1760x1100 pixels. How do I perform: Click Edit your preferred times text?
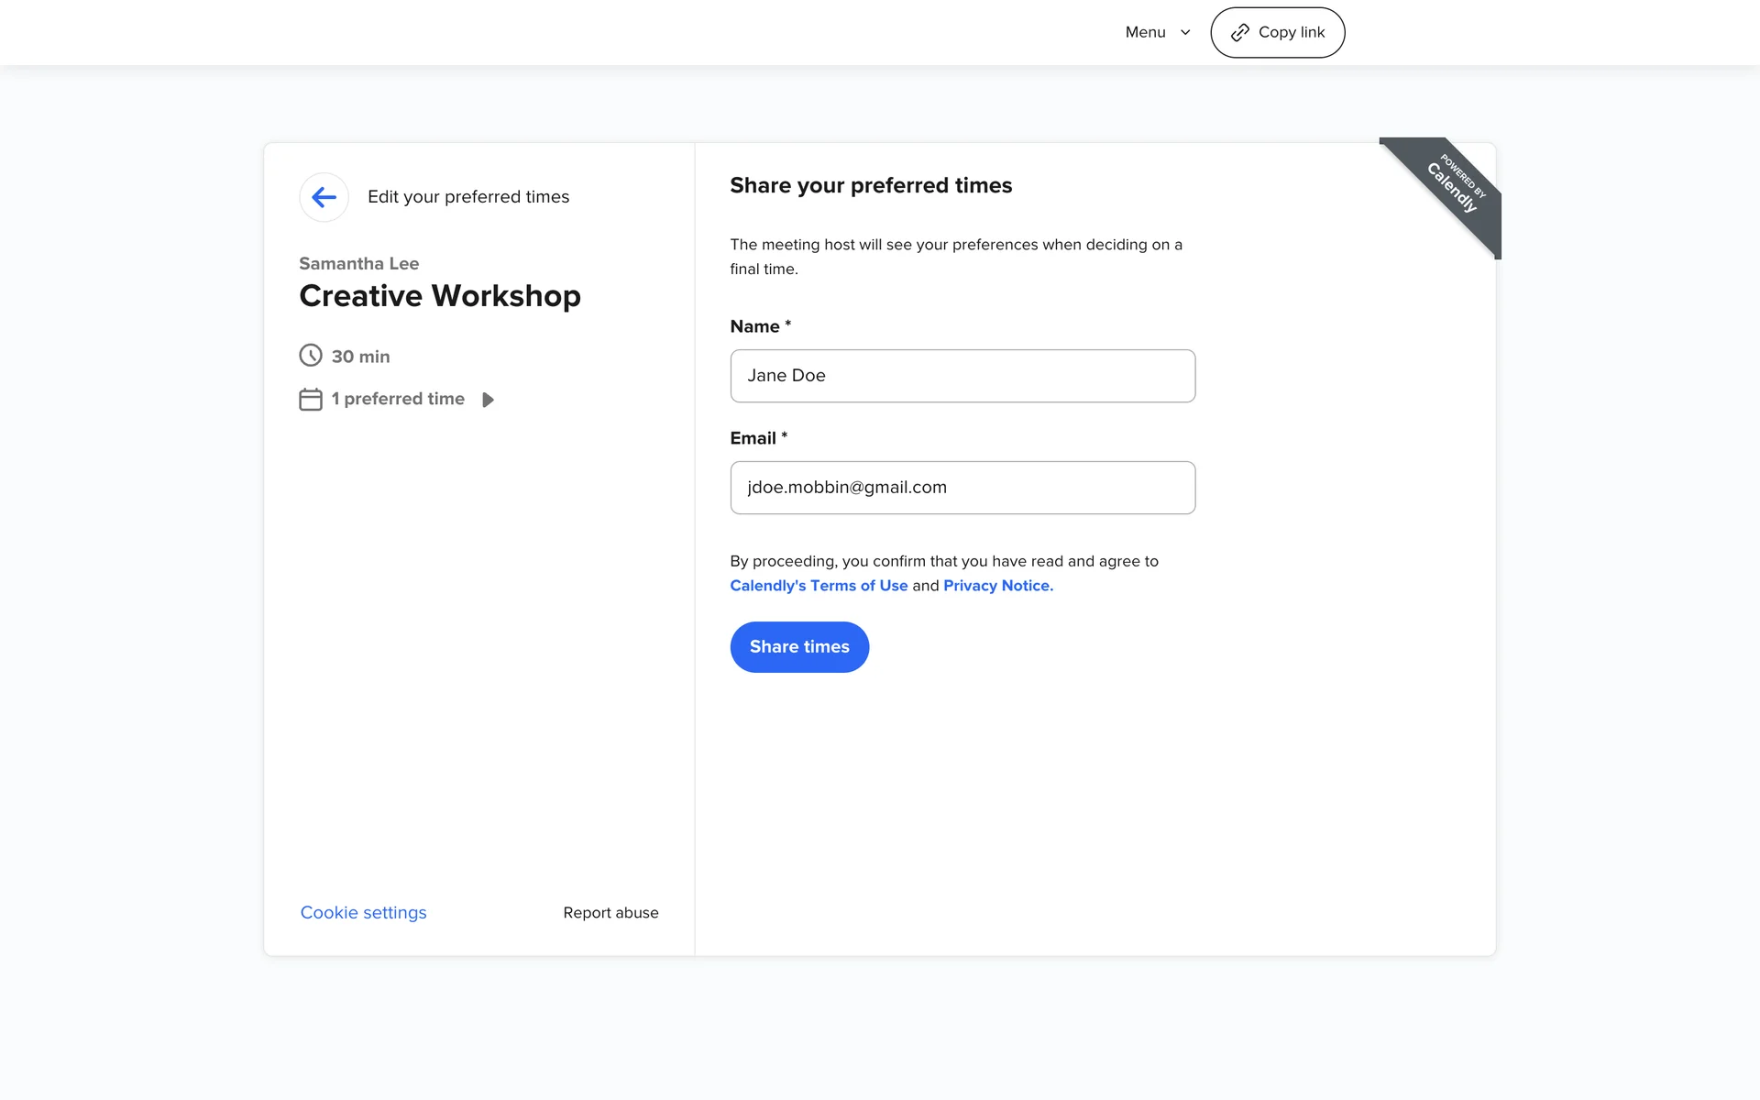tap(468, 197)
